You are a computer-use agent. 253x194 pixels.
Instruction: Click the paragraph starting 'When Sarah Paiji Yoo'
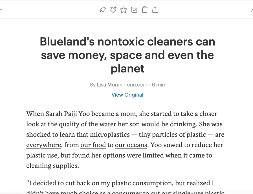click(x=125, y=140)
